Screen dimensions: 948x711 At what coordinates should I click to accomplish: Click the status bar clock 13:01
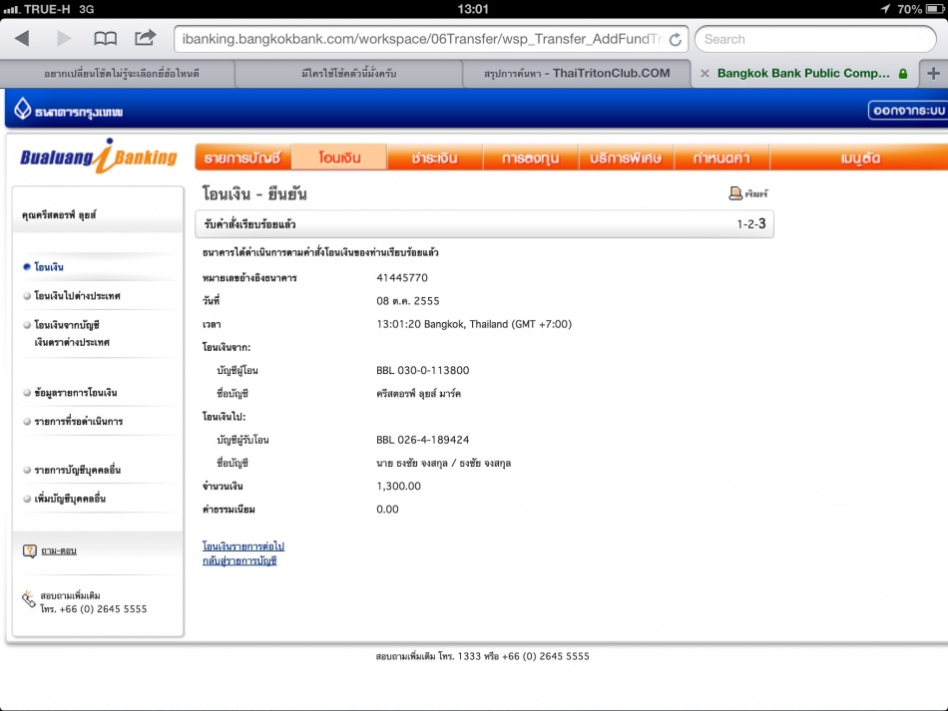pos(472,9)
